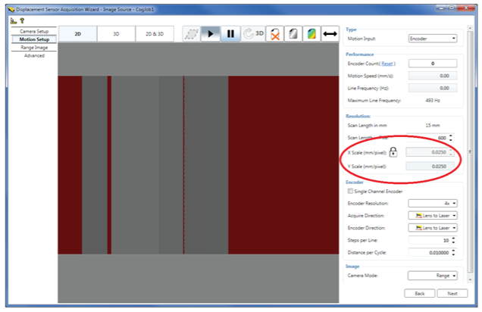Click the Distance per Cycle value field
The height and width of the screenshot is (312, 482).
click(x=430, y=252)
